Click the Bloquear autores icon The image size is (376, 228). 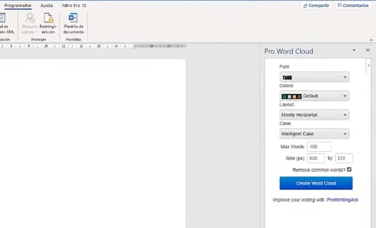click(29, 19)
